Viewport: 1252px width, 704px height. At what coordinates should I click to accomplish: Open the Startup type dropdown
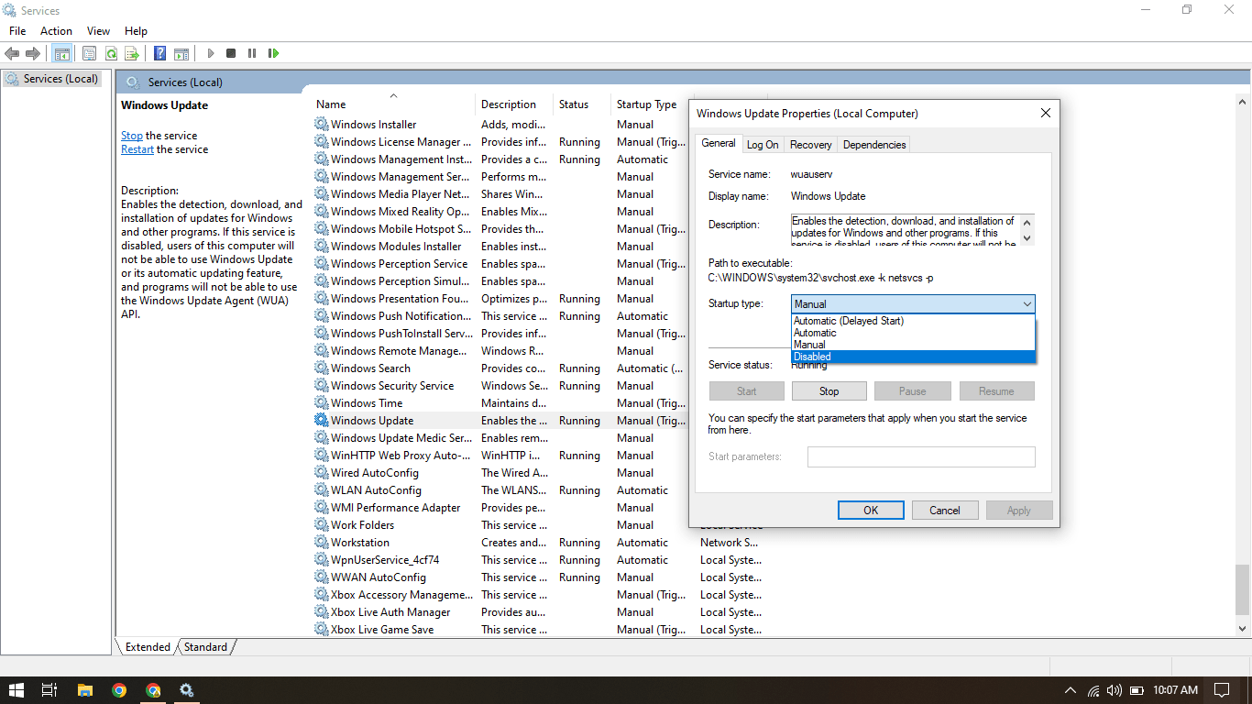pyautogui.click(x=913, y=304)
